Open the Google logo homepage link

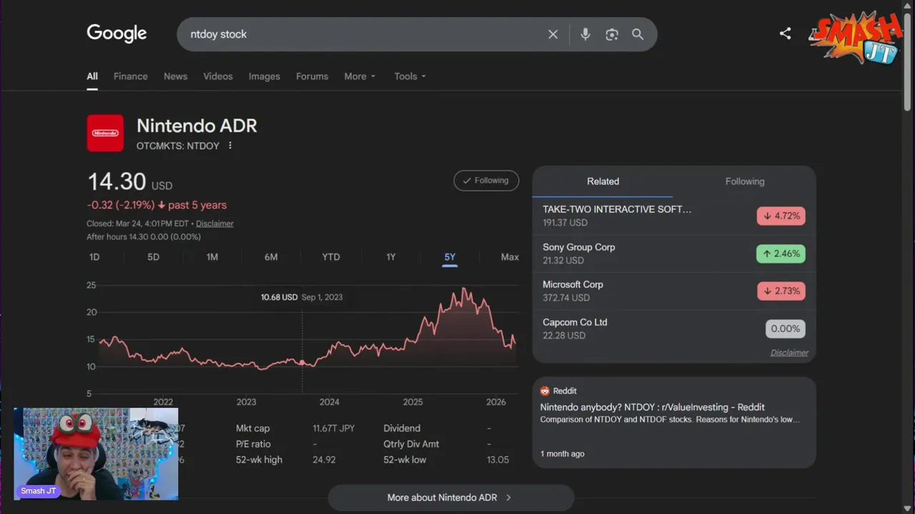point(117,34)
